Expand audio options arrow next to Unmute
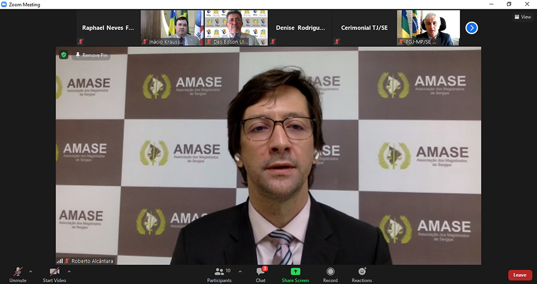 pos(31,272)
